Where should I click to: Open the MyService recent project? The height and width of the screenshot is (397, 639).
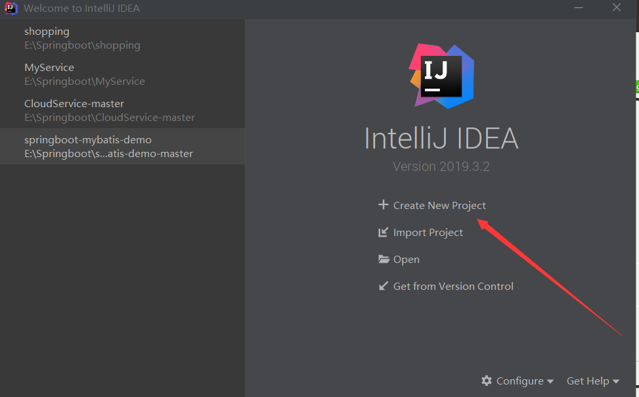pos(84,74)
